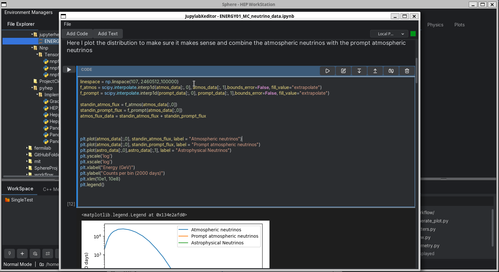The width and height of the screenshot is (499, 272).
Task: Click the move cell up arrow icon
Action: tap(375, 71)
